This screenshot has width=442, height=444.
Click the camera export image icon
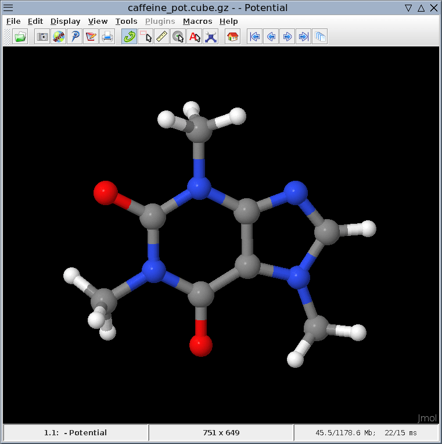coord(42,37)
